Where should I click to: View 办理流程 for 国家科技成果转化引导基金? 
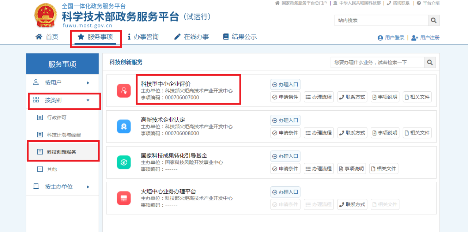coord(318,168)
